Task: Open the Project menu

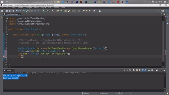Action: click(x=43, y=8)
